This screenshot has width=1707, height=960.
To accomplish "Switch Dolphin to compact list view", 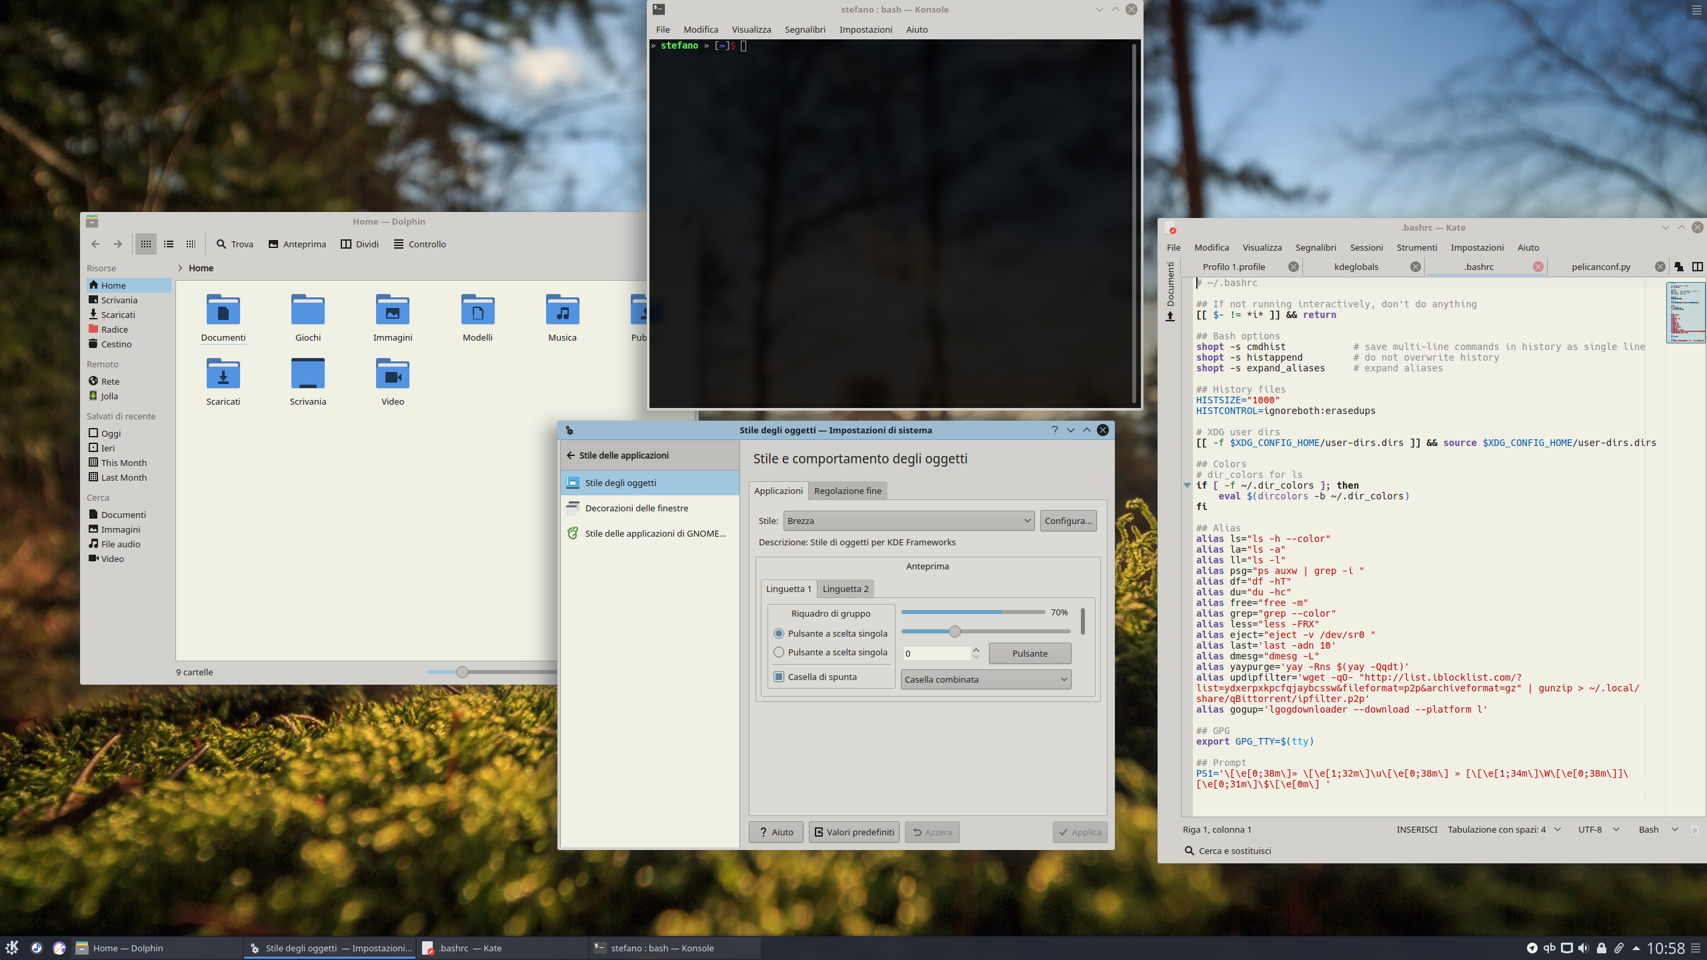I will [169, 244].
